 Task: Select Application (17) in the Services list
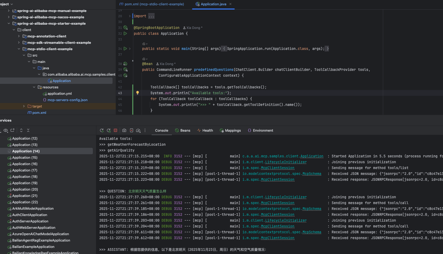[25, 170]
